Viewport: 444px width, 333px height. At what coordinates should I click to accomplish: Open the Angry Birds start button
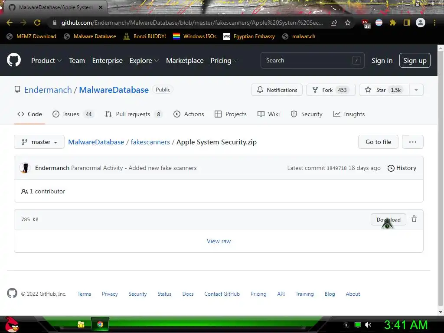click(x=12, y=324)
